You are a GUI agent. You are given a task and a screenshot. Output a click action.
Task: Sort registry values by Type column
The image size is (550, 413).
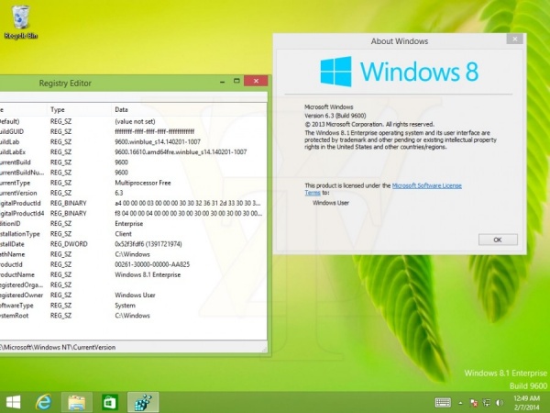[58, 109]
